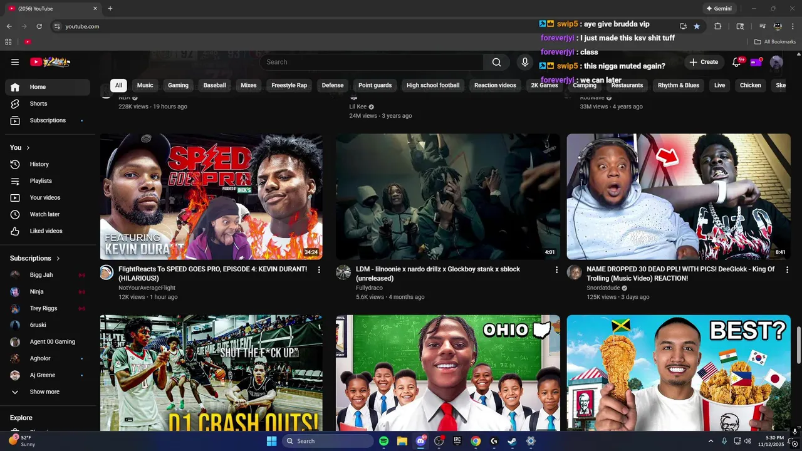Click the NotYourAverageFlight channel avatar
The height and width of the screenshot is (451, 802).
(x=107, y=272)
